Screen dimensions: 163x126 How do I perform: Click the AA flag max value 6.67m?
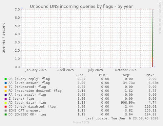pyautogui.click(x=153, y=83)
